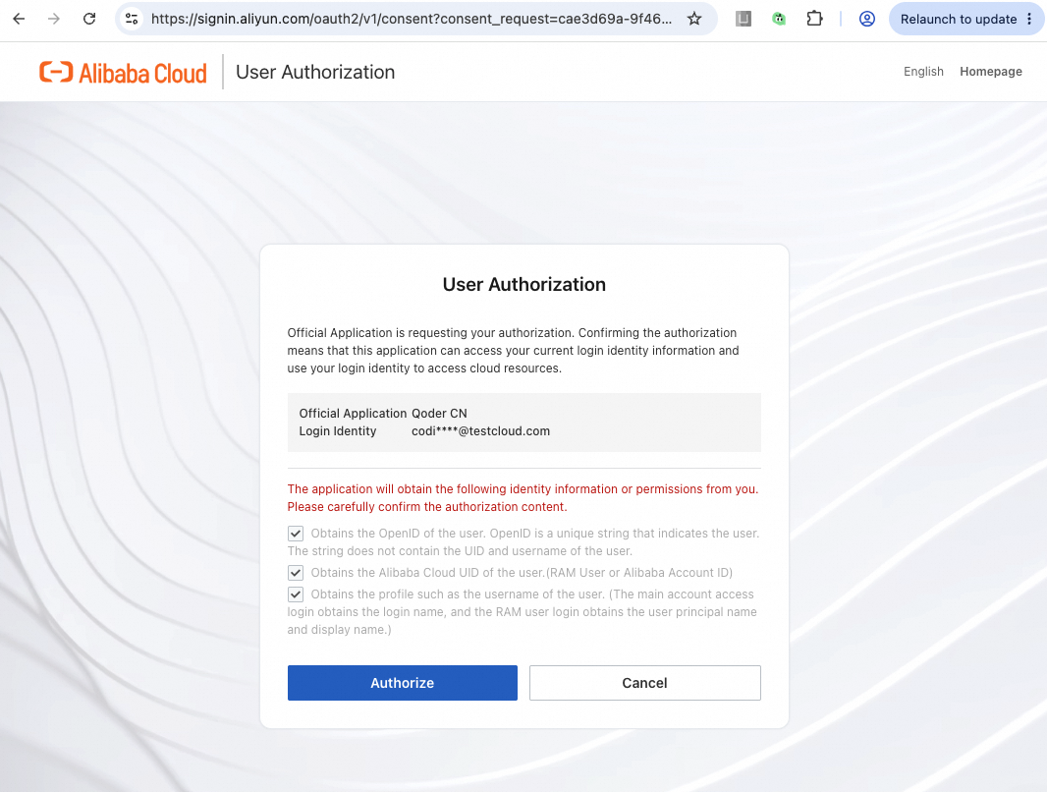
Task: Click the Alibaba Cloud logo
Action: pos(123,72)
